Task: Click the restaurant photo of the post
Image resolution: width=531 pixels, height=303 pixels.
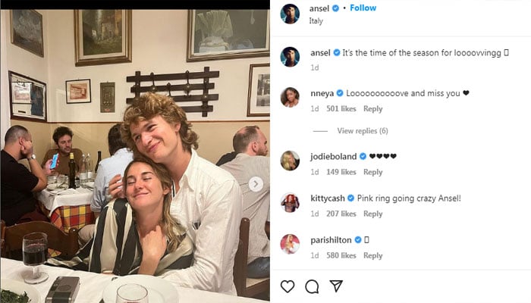Action: [135, 151]
